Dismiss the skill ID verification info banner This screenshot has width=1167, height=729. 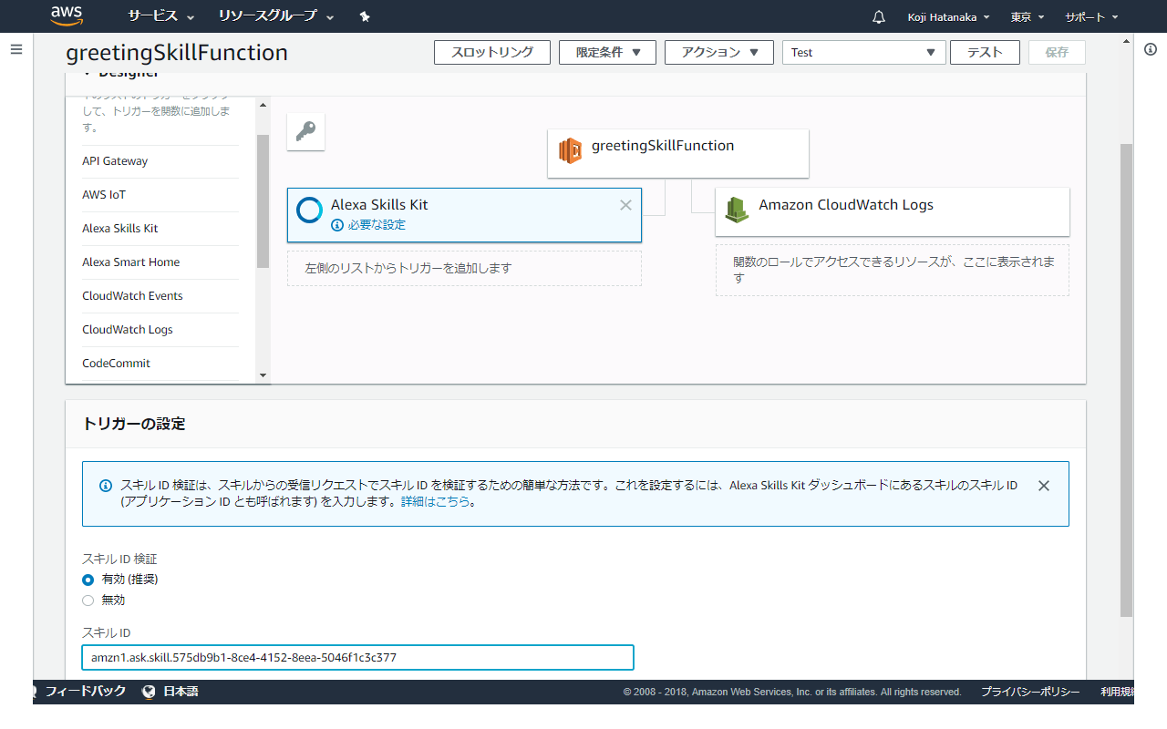click(1044, 486)
